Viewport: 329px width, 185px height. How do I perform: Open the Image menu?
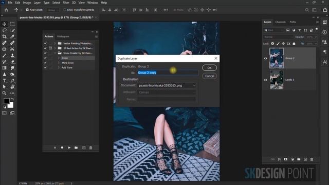(x=27, y=3)
